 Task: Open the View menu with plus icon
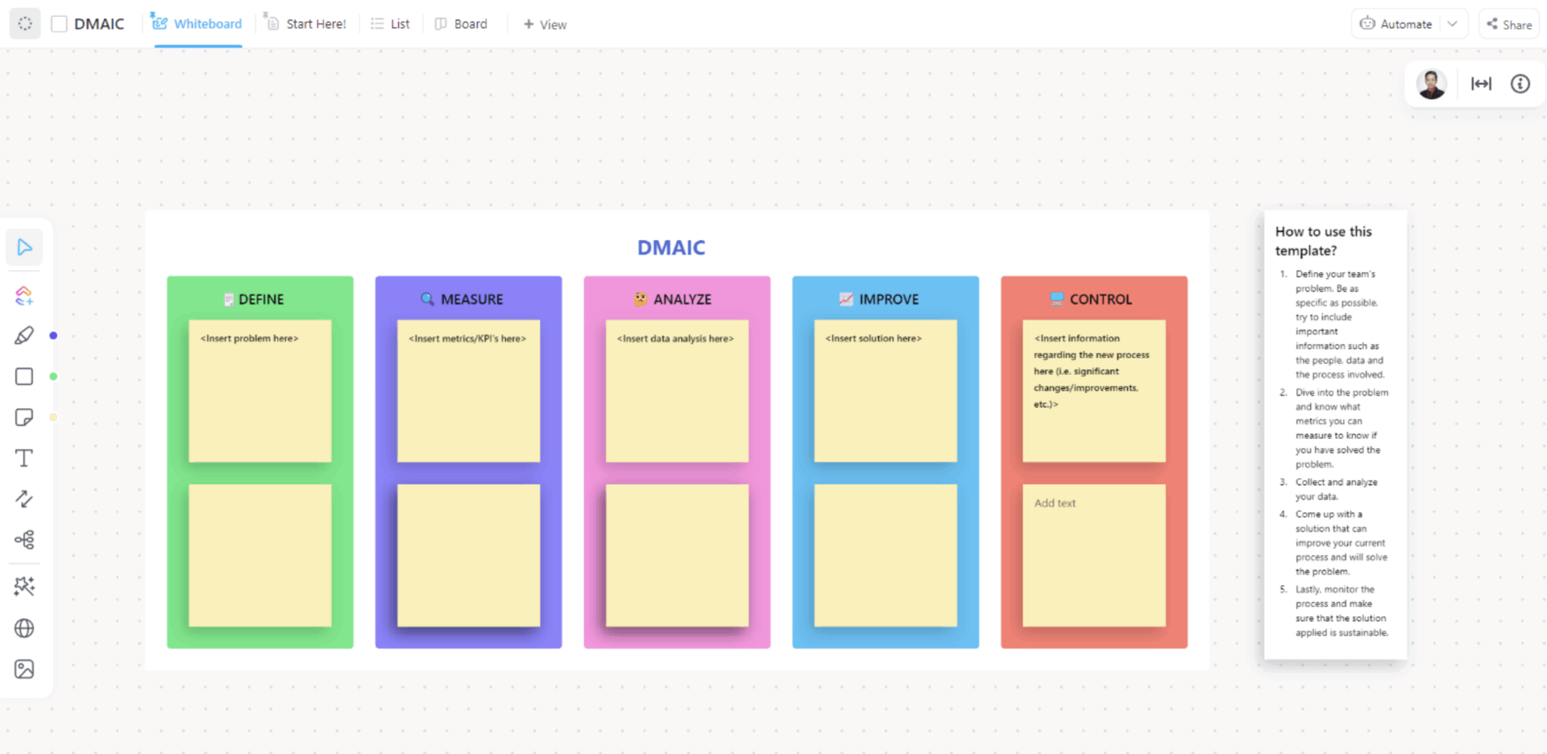coord(545,24)
